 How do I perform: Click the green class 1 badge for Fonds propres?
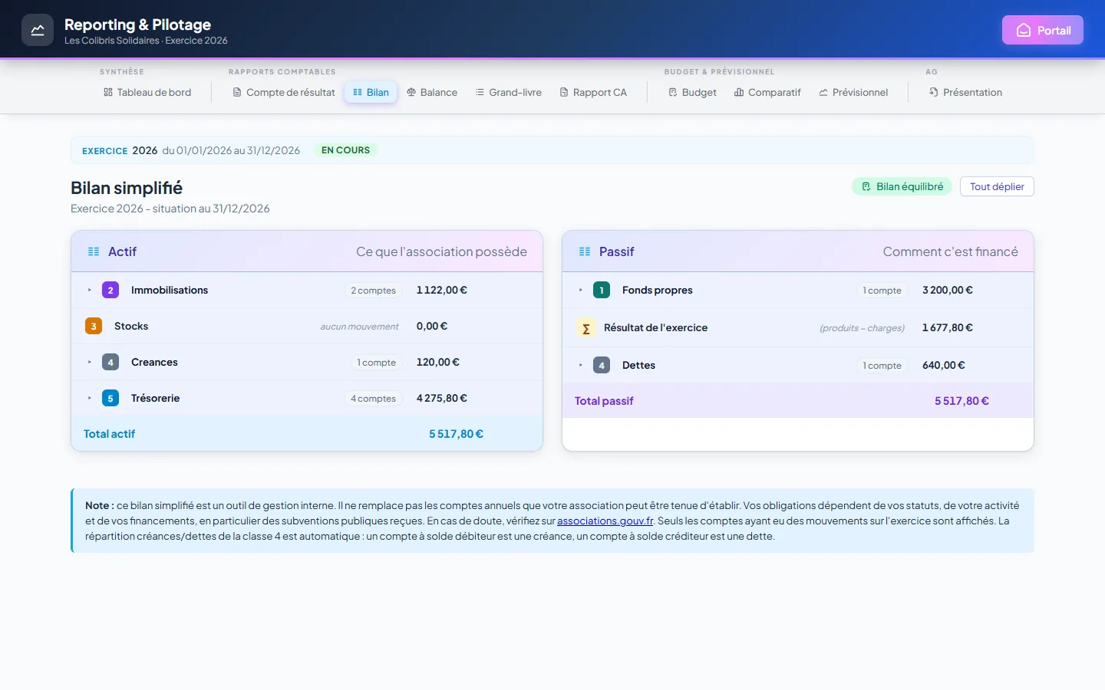point(602,291)
